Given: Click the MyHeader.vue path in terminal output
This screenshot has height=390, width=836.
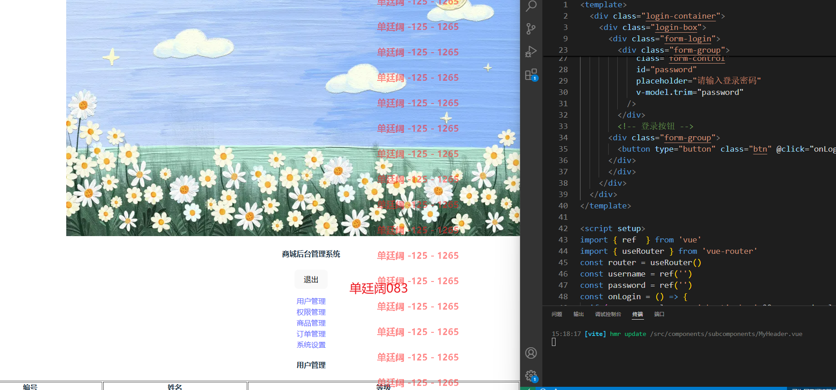Looking at the screenshot, I should pyautogui.click(x=726, y=334).
